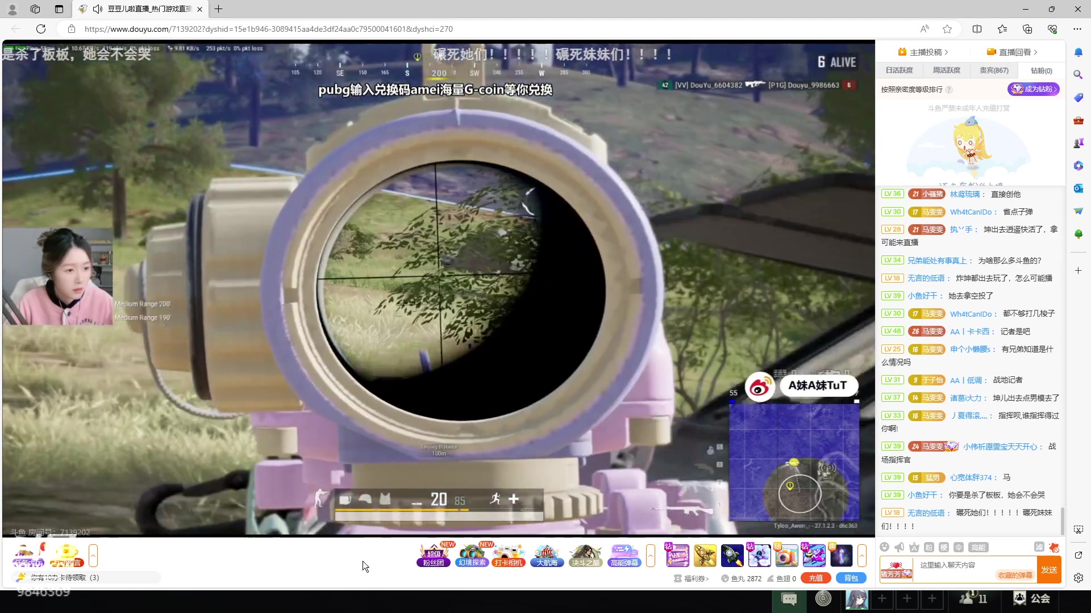1091x613 pixels.
Task: Send the dark-blue space rocket gift
Action: [732, 556]
